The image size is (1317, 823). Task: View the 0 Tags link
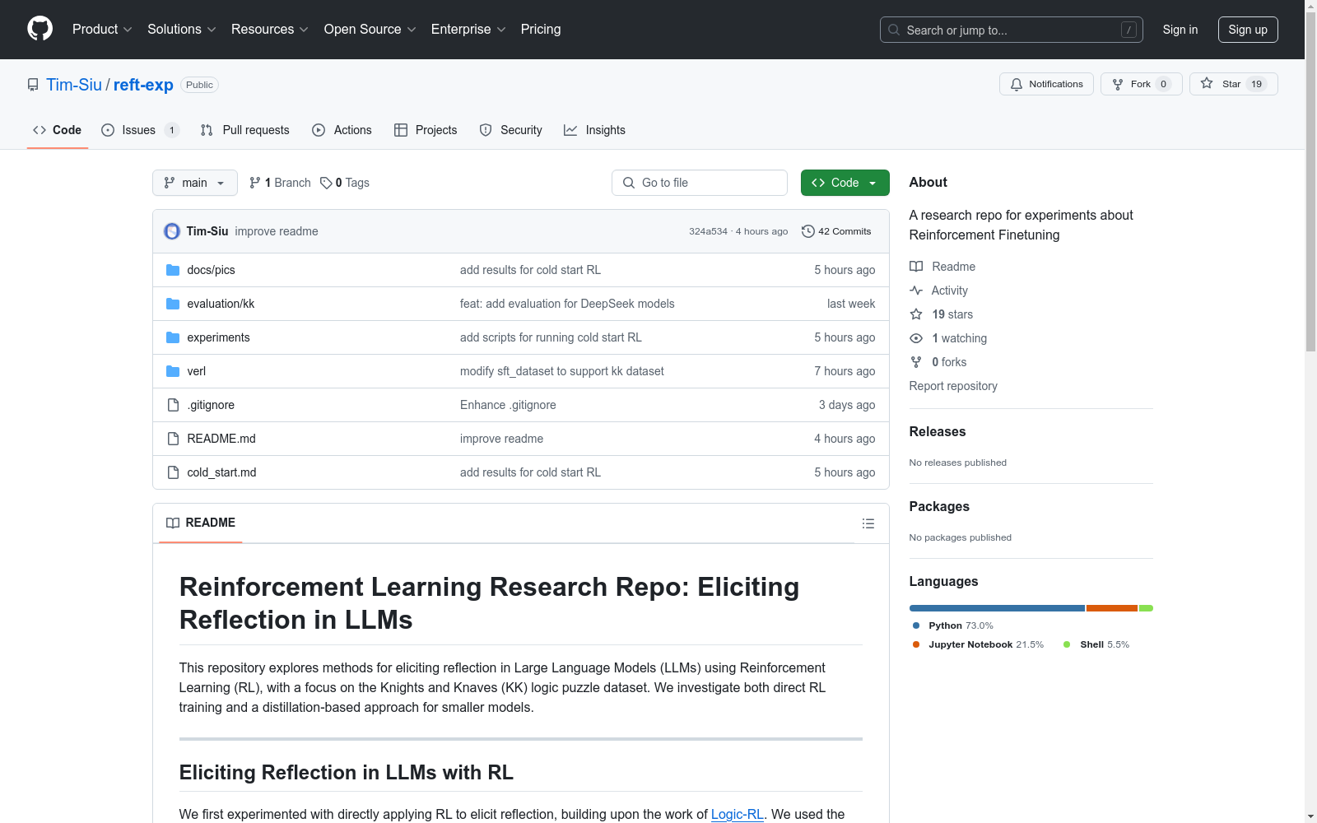point(345,183)
